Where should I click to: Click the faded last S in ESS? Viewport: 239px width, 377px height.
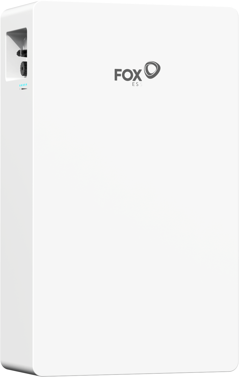[x=141, y=85]
